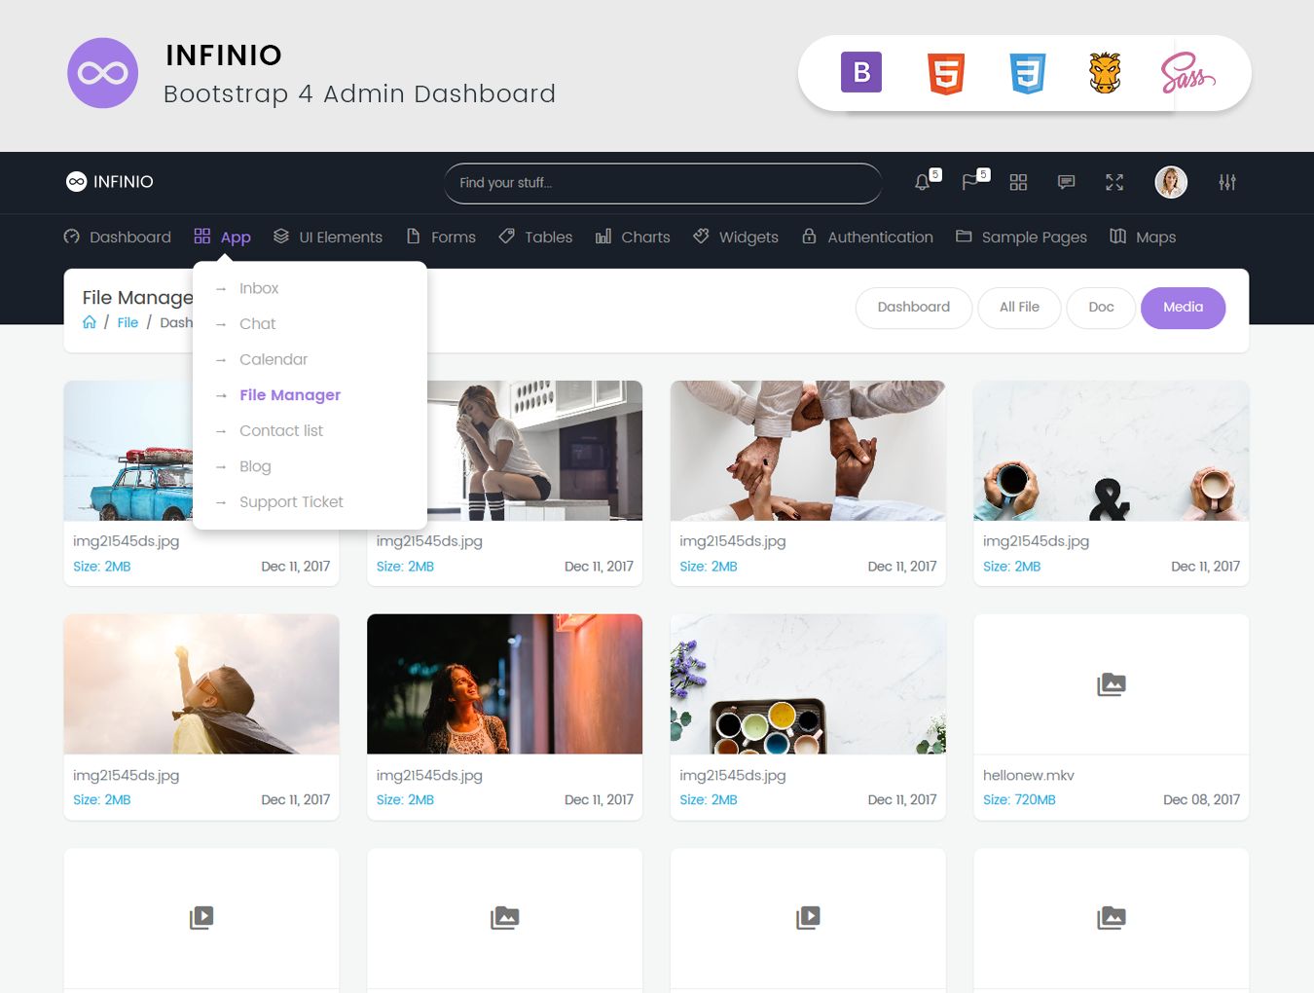
Task: Open the woman sitting on counter thumbnail
Action: [x=534, y=451]
